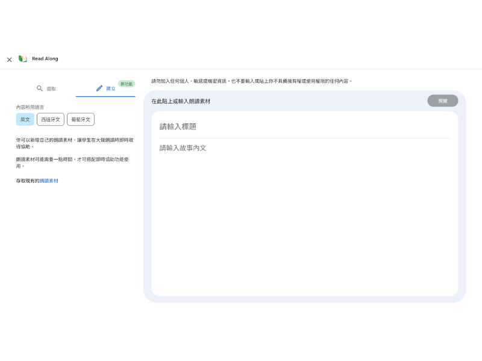Choose the 西班牙文 language chip
The width and height of the screenshot is (482, 361).
pos(51,120)
